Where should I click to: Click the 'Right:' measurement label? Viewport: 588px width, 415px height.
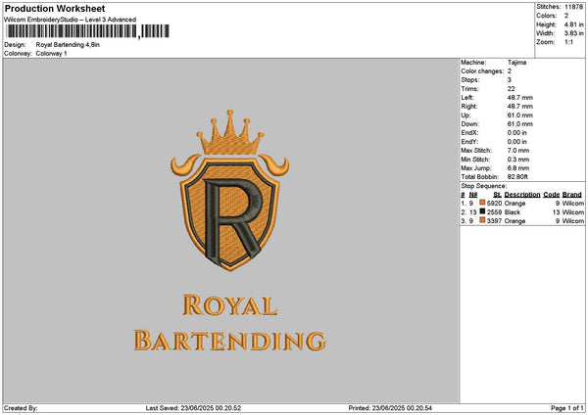pyautogui.click(x=469, y=107)
